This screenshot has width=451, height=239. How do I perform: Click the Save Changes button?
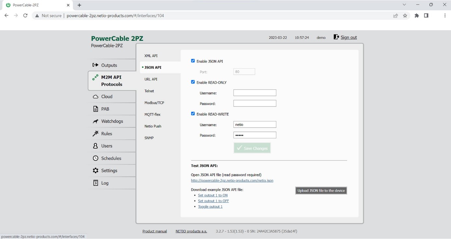[x=252, y=148]
